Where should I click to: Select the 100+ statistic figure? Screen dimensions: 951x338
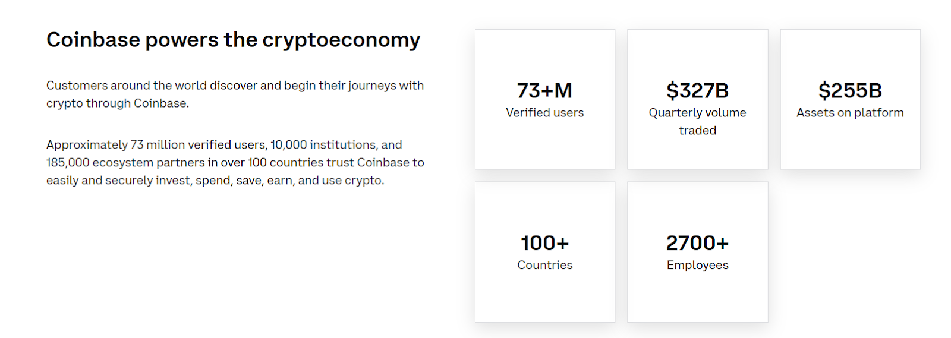[544, 243]
